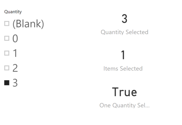This screenshot has height=125, width=182.
Task: Uncheck the filled checkbox for quantity 3
Action: pyautogui.click(x=7, y=83)
